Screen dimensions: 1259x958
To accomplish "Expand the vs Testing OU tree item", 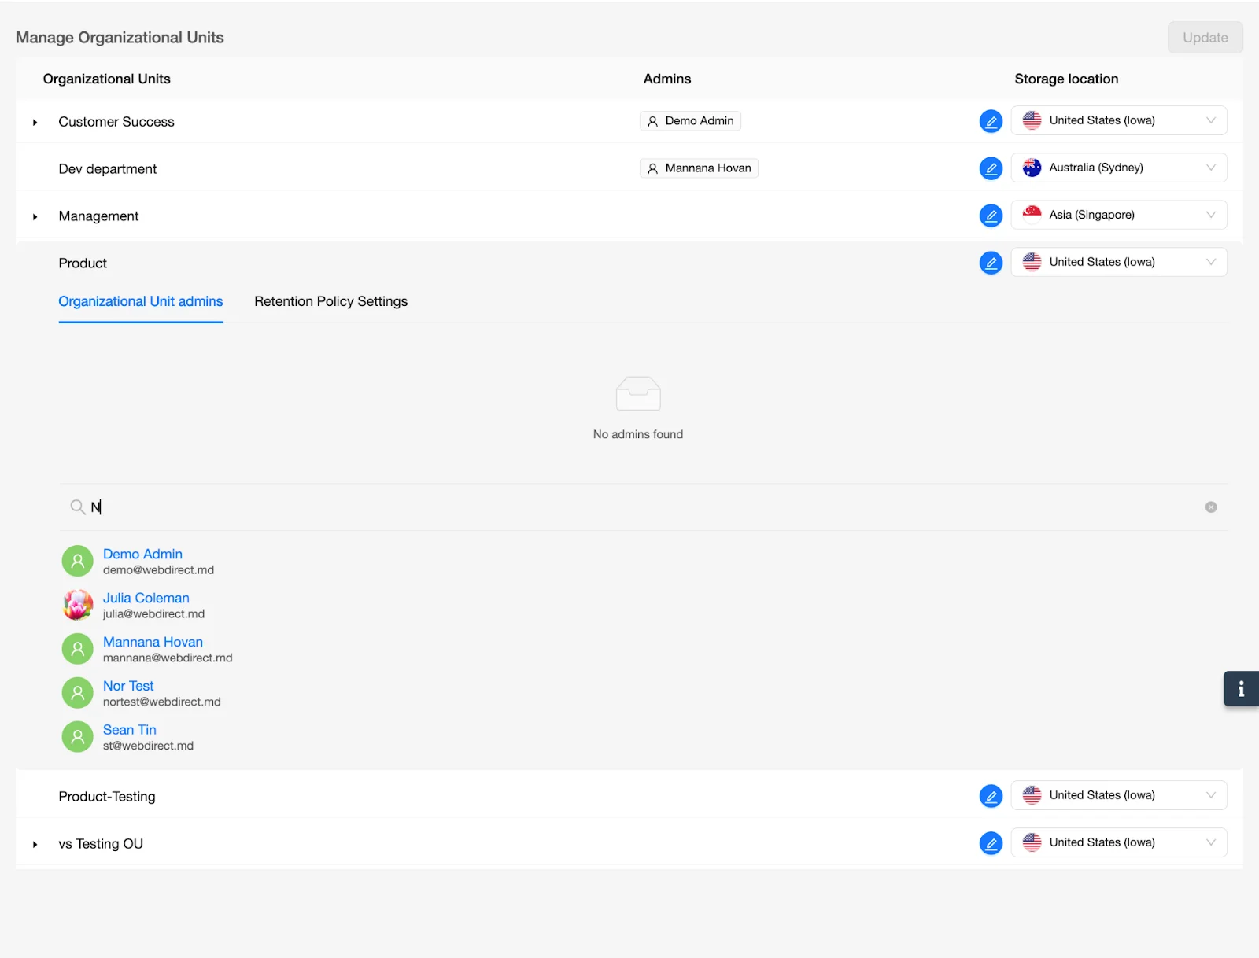I will click(35, 844).
